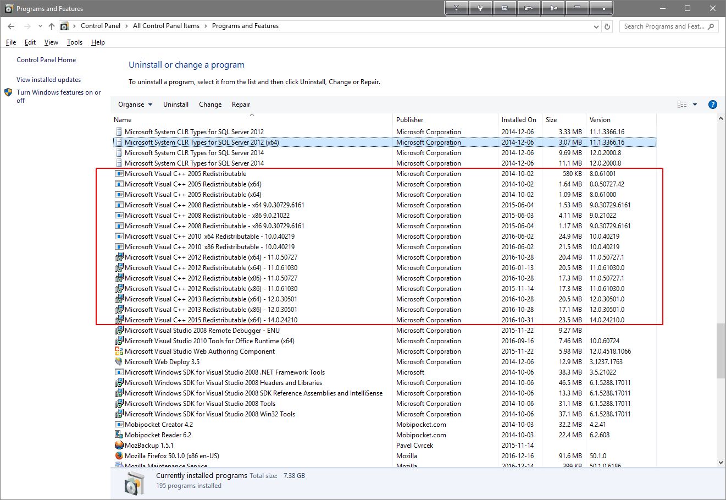Click the address bar location icon
The image size is (726, 500).
click(x=65, y=26)
